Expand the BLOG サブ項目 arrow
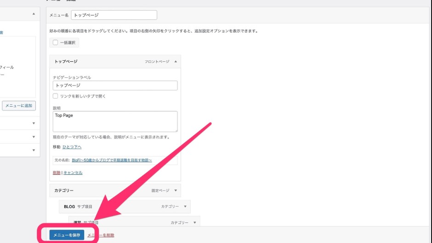The width and height of the screenshot is (432, 243). [185, 207]
